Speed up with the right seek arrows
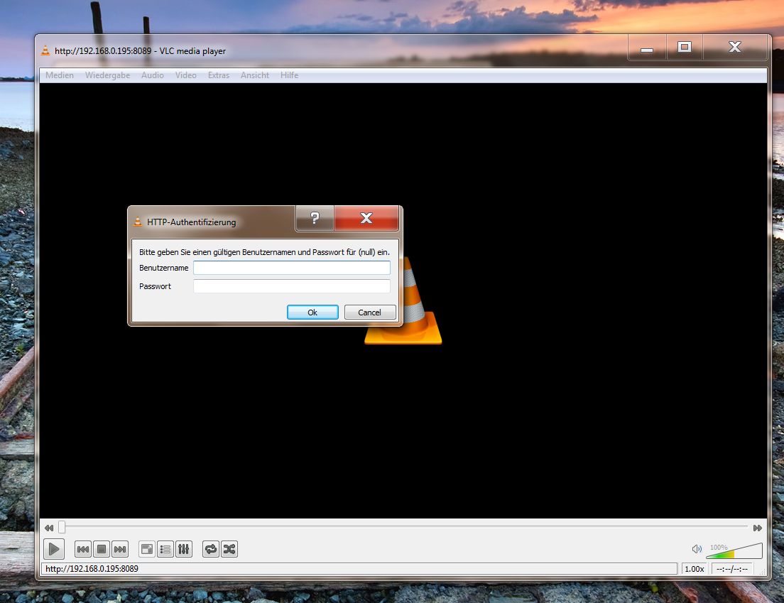Screen dimensions: 784x603 tap(758, 528)
